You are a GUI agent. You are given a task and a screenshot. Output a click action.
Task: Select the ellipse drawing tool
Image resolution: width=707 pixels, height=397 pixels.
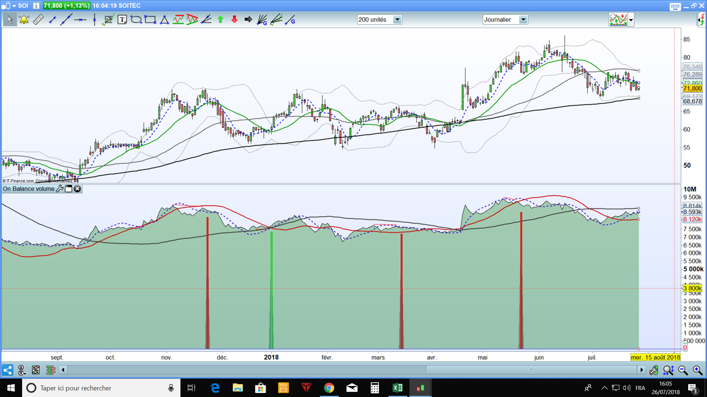point(136,20)
